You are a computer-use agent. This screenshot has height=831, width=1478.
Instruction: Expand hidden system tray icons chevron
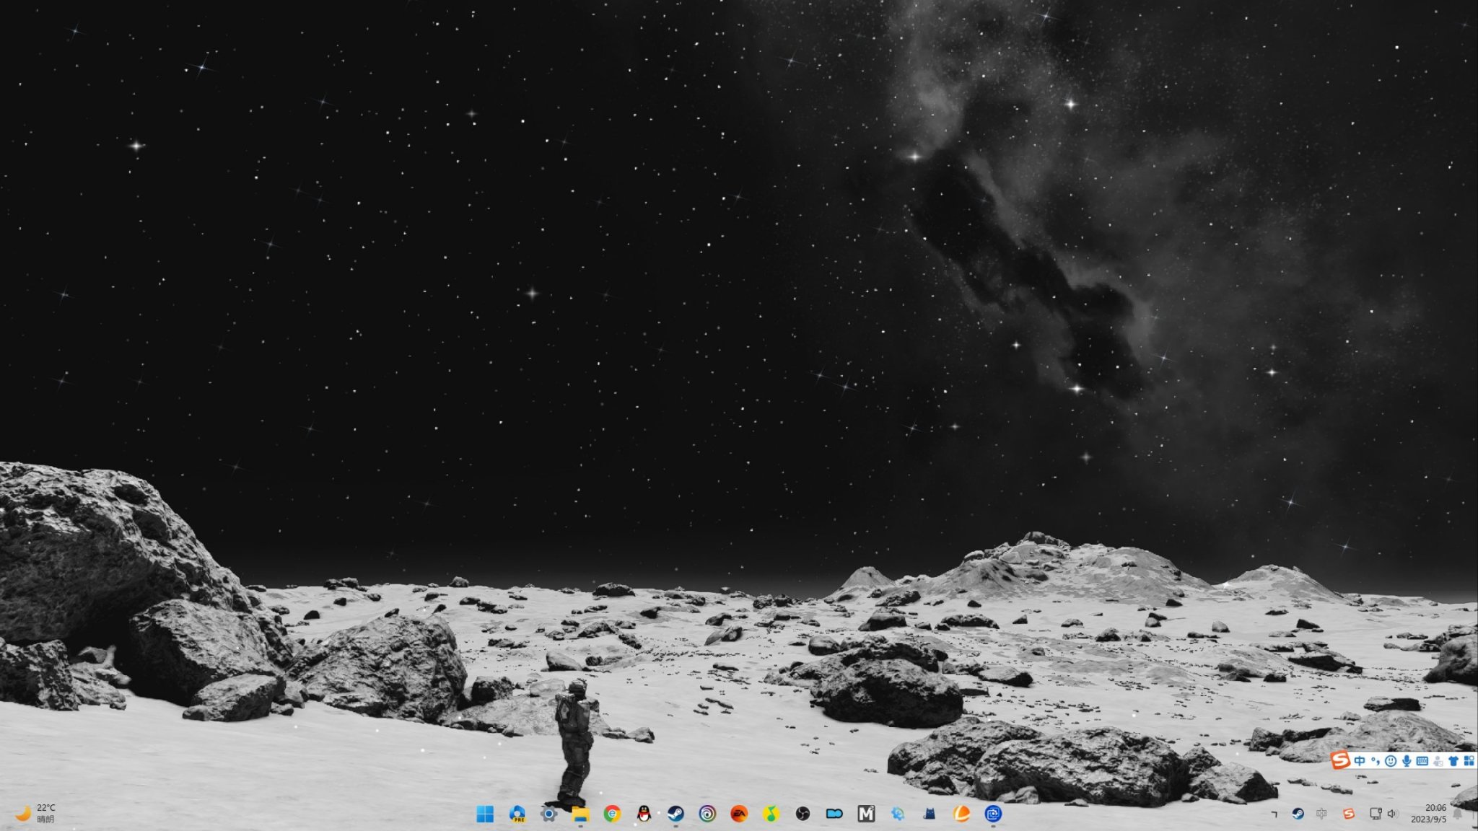pyautogui.click(x=1274, y=814)
